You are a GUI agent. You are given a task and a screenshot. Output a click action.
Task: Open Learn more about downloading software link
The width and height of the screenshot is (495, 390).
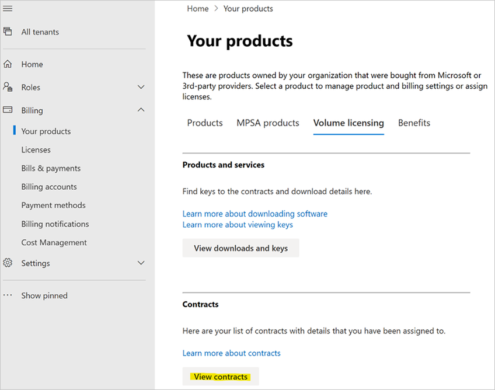click(x=255, y=214)
